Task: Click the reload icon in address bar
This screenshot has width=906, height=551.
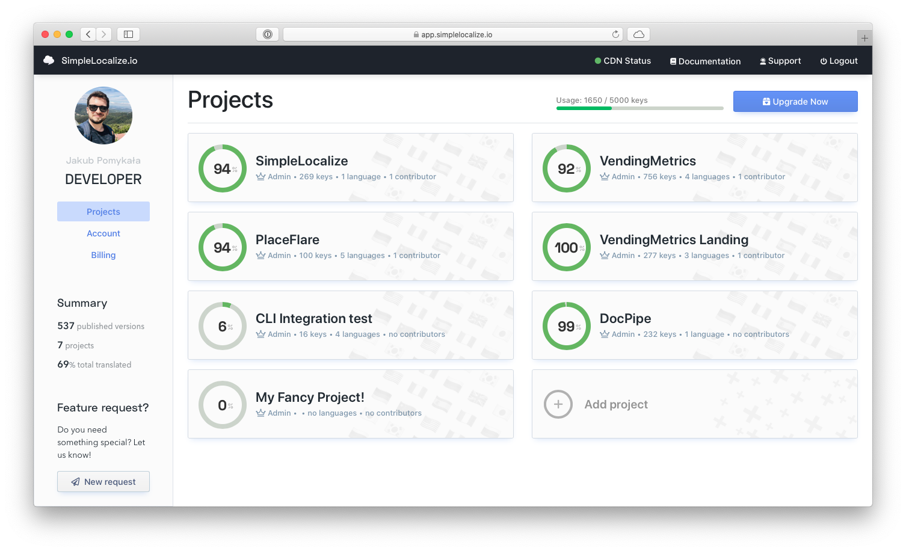Action: (x=615, y=34)
